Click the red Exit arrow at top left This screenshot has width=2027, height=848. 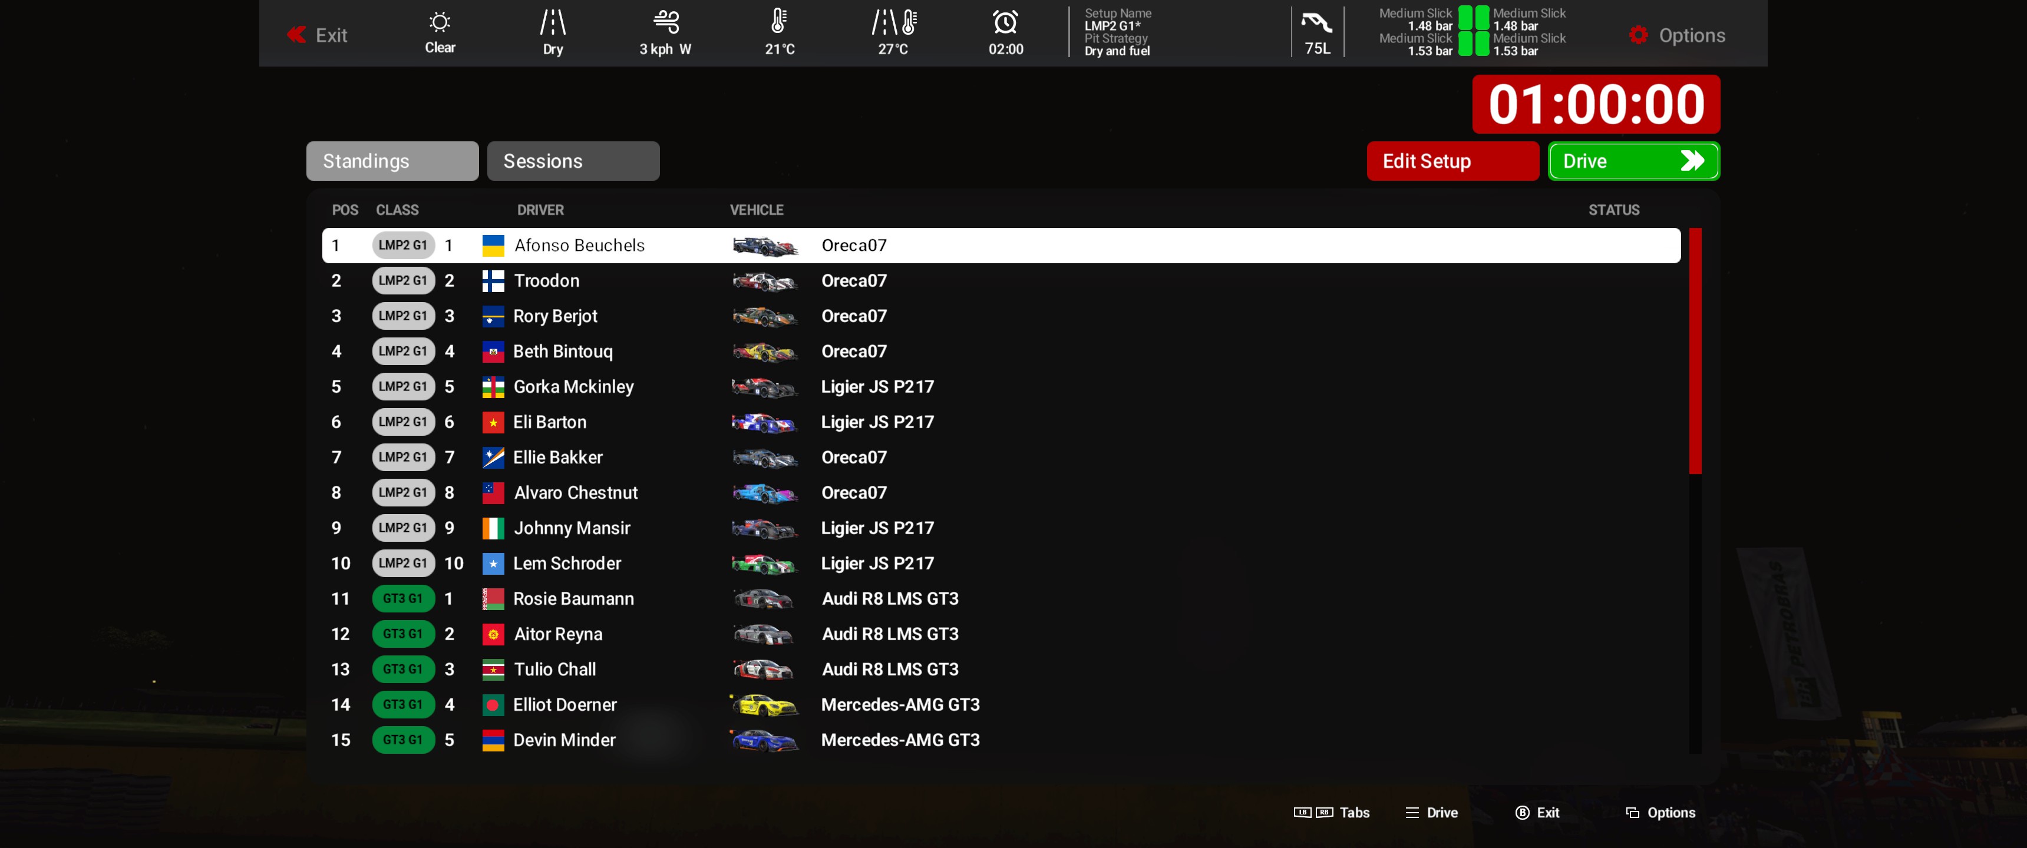tap(296, 35)
